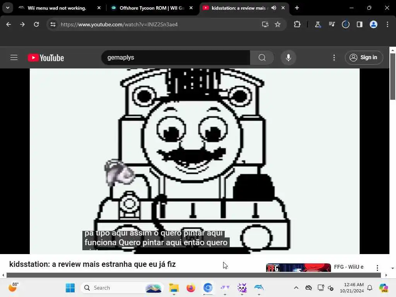Close the 'Wii menu wad not working' tab
This screenshot has height=297, width=396.
(x=99, y=8)
